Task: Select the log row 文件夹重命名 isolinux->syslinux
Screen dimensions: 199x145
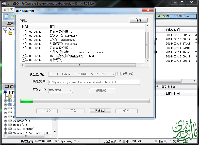Action: 83,52
